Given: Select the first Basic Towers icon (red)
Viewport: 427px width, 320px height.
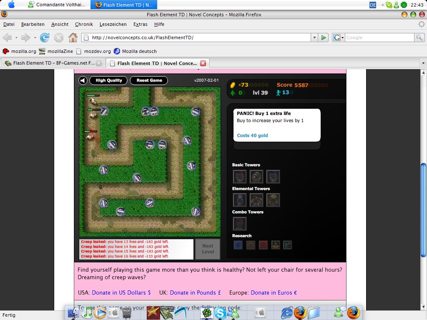Looking at the screenshot, I should pos(240,177).
